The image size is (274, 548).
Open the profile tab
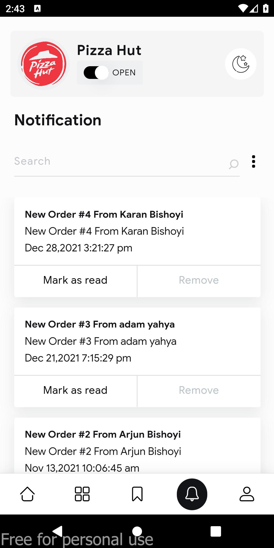click(x=247, y=494)
